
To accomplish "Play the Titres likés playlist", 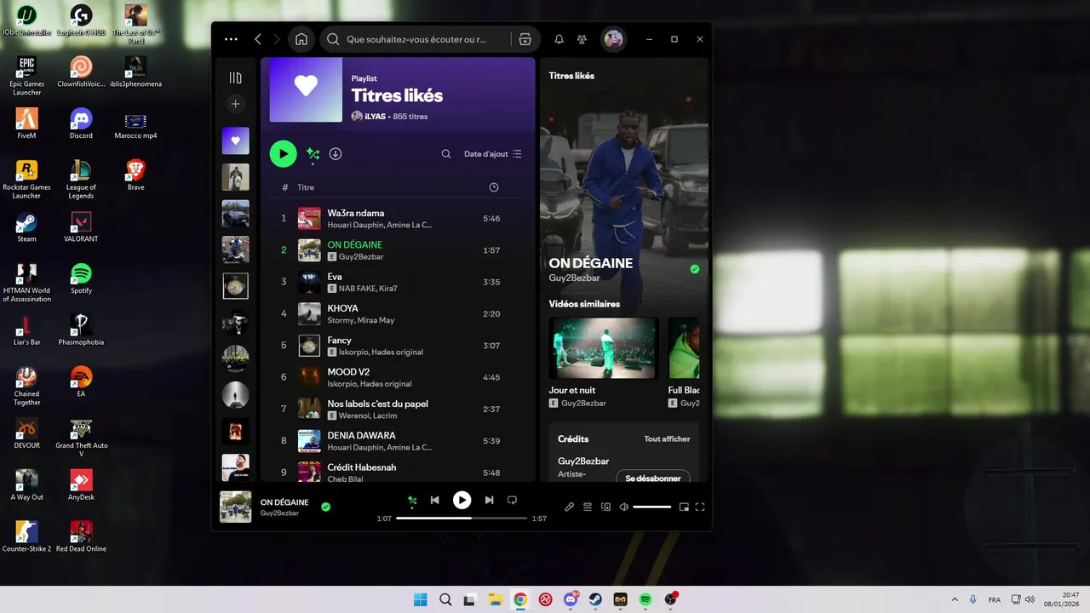I will point(284,154).
